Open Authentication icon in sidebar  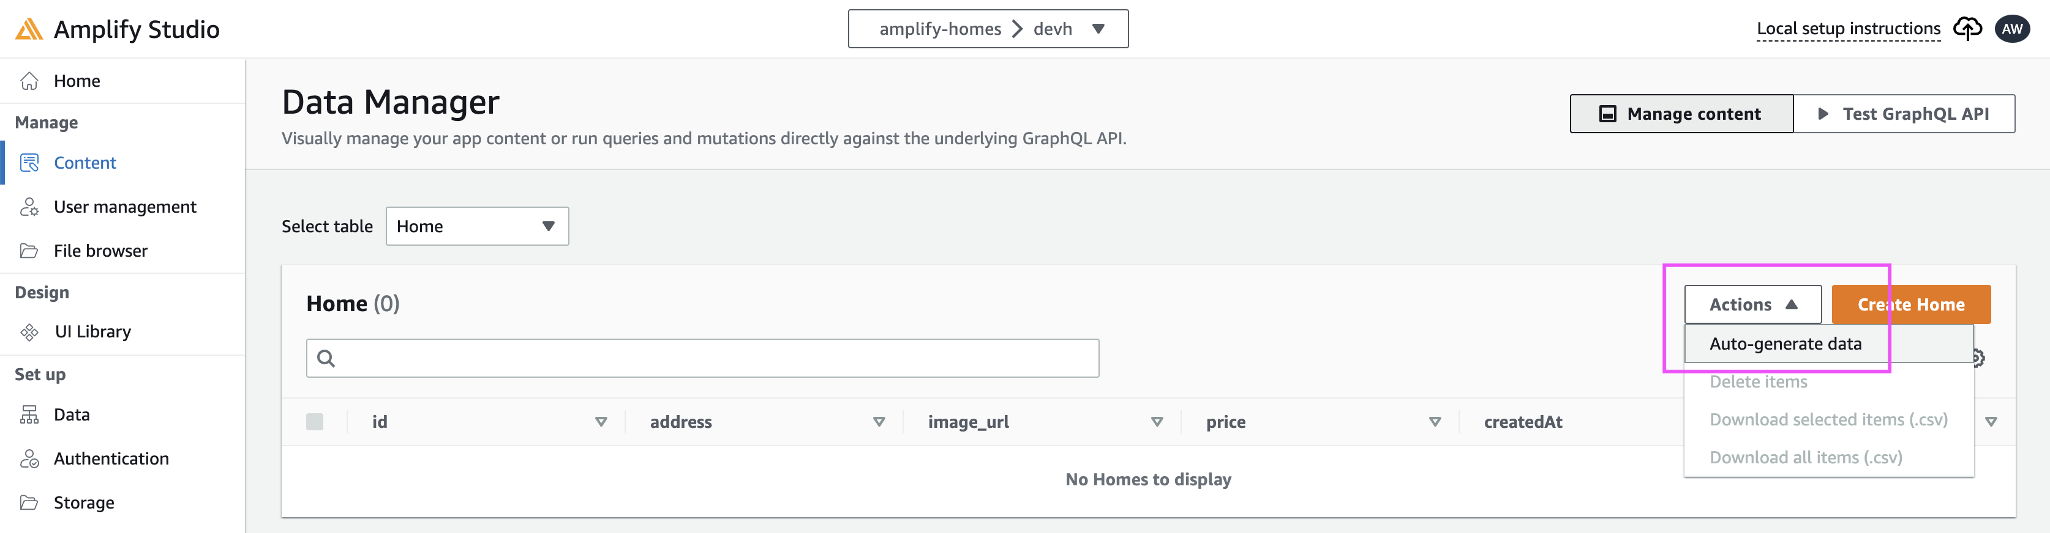coord(29,459)
